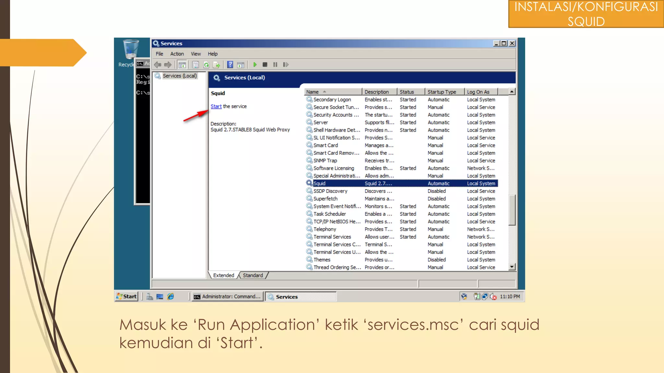Click the green Start Service play icon

pos(255,65)
